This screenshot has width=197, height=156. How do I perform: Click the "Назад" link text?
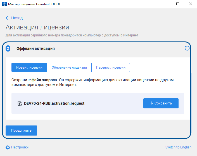tap(17, 18)
